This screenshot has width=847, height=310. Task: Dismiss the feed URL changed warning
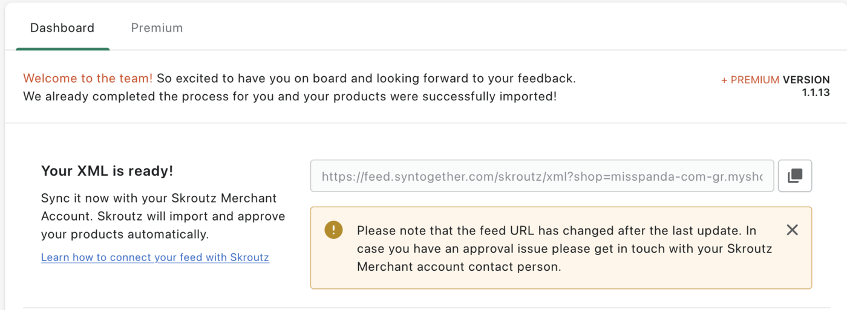point(792,230)
